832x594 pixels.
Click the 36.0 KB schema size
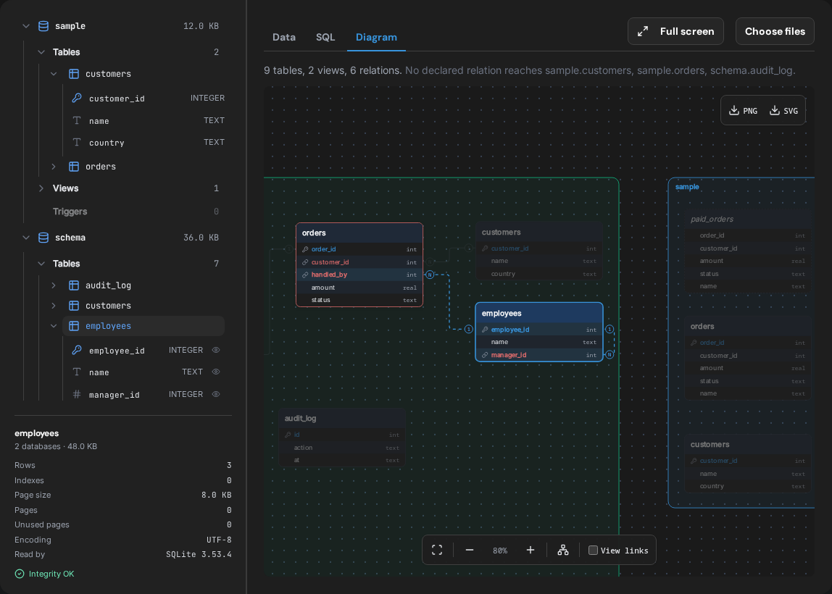click(x=201, y=238)
